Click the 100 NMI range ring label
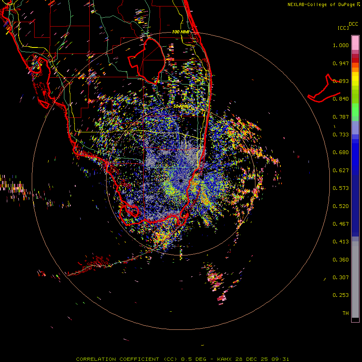The height and width of the screenshot is (362, 362). pos(181,32)
